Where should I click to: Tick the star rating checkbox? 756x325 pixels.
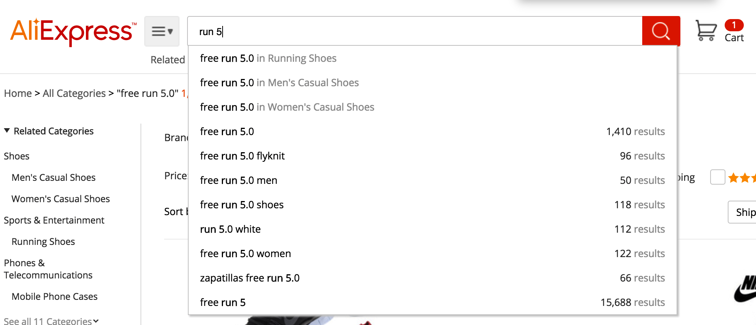click(717, 177)
